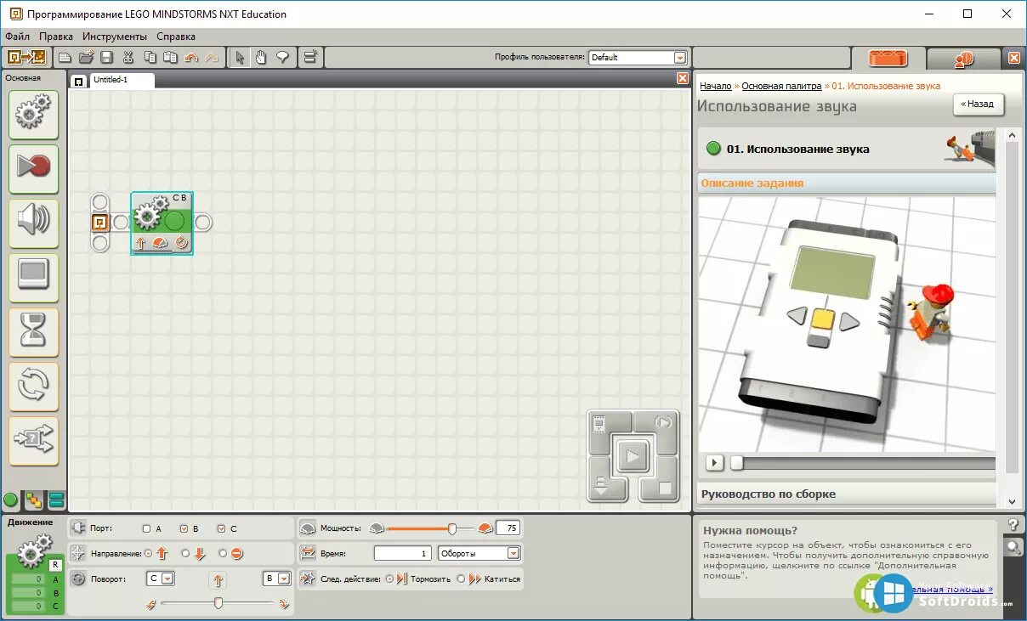
Task: Click the Время duration field showing 1
Action: [x=403, y=553]
